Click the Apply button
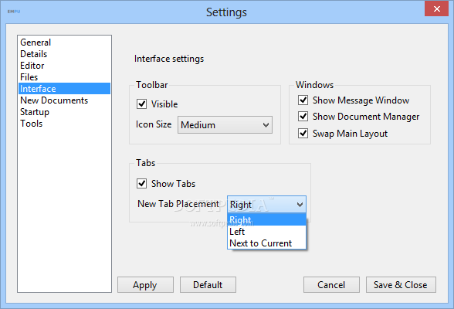Viewport: 454px width, 309px height. coord(145,285)
